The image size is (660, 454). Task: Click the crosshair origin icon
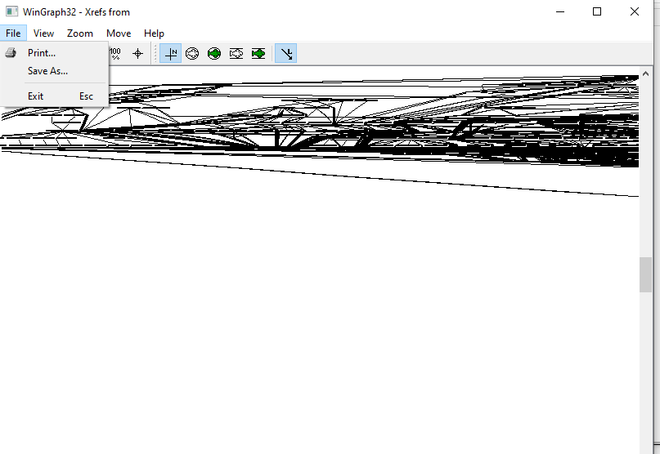(137, 53)
